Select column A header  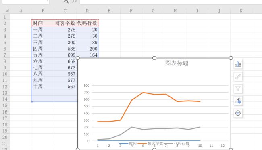click(x=21, y=11)
